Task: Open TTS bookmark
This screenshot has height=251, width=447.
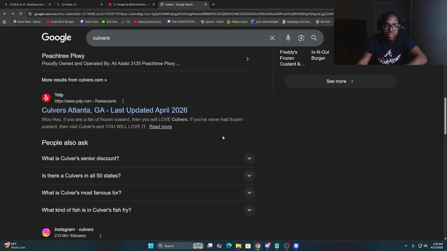Action: tap(126, 22)
